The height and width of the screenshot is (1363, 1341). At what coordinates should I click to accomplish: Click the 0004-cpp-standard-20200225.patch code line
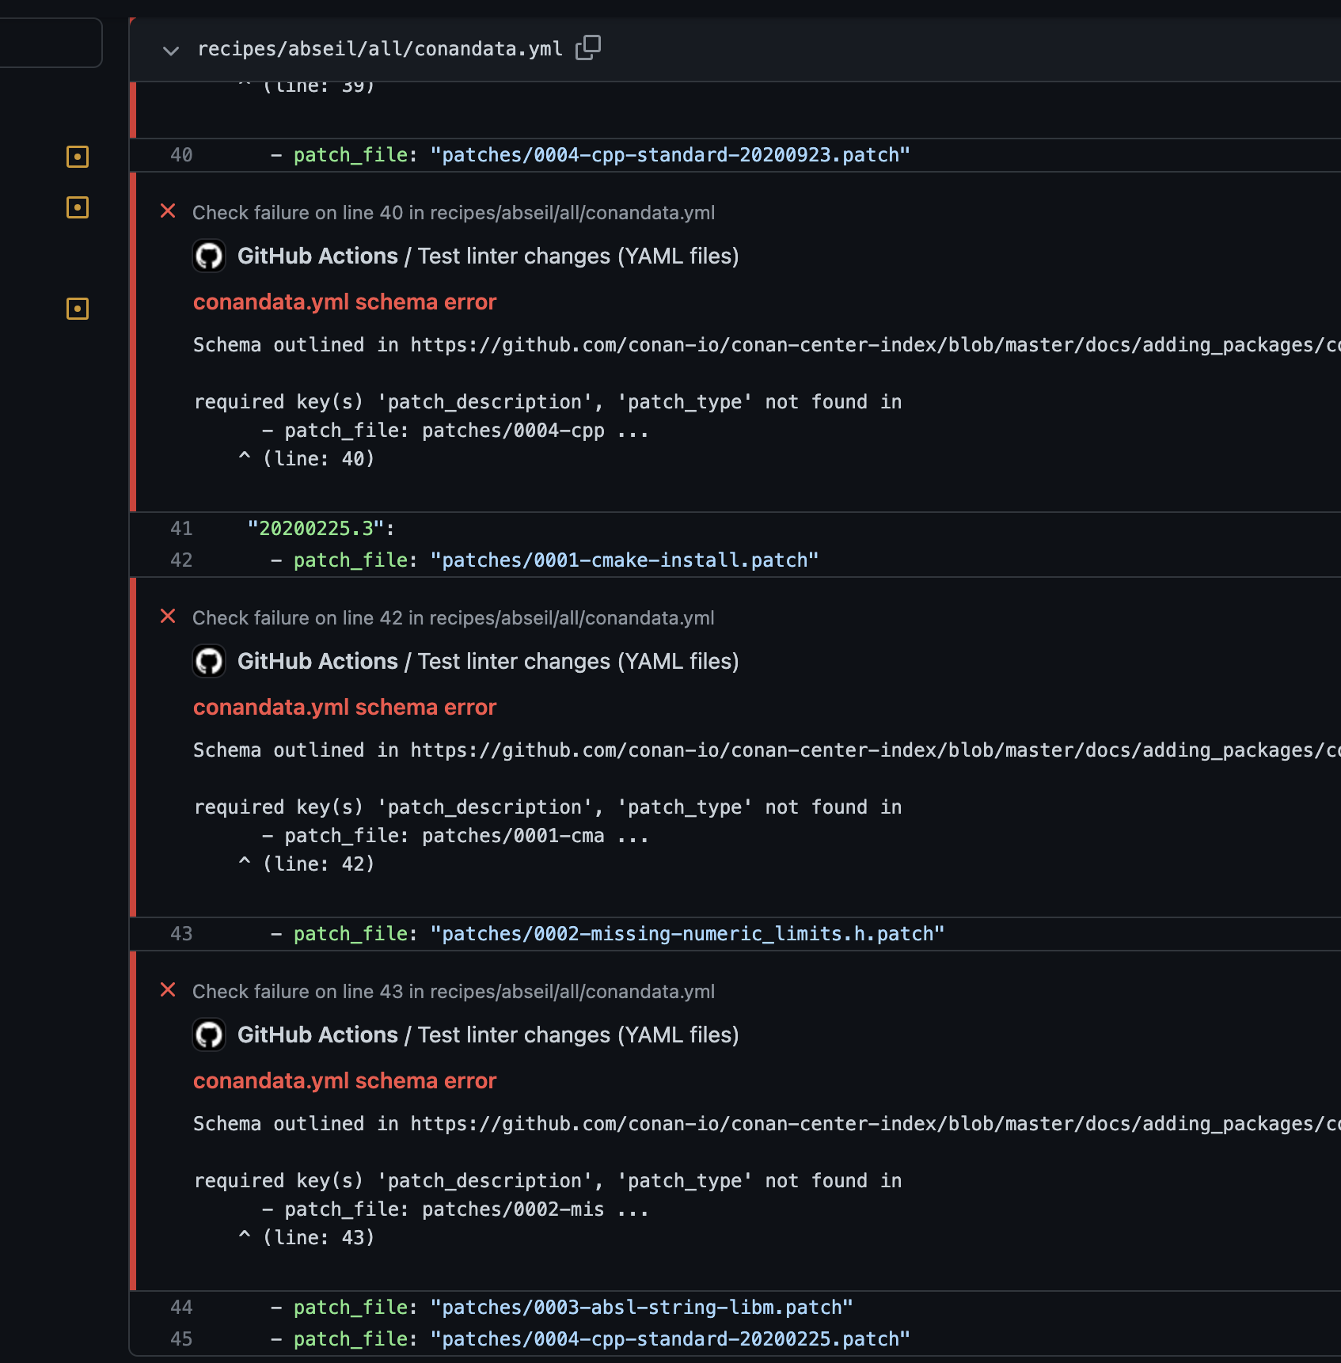click(x=590, y=1338)
